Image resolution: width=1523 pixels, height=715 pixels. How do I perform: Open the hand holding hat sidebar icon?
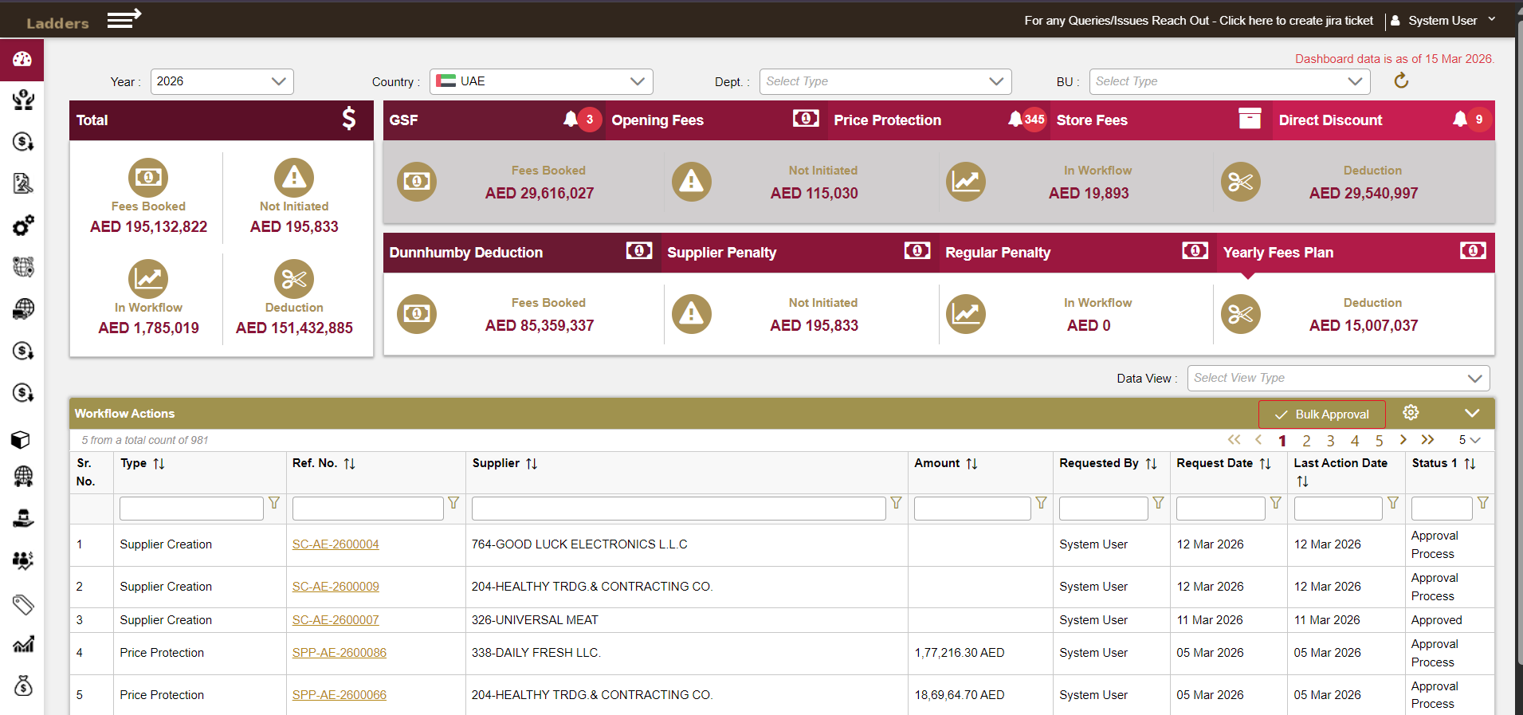[23, 518]
